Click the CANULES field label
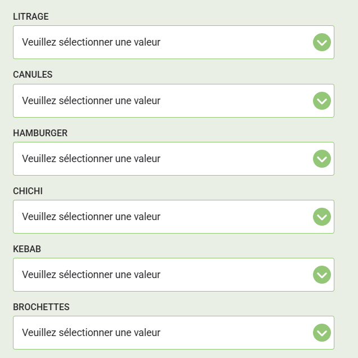358x358 pixels. pyautogui.click(x=33, y=75)
